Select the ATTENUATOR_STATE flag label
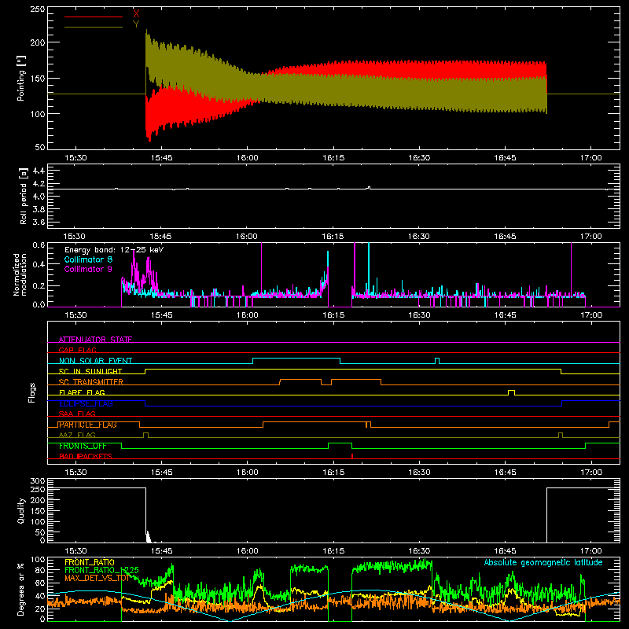This screenshot has height=629, width=629. [95, 340]
